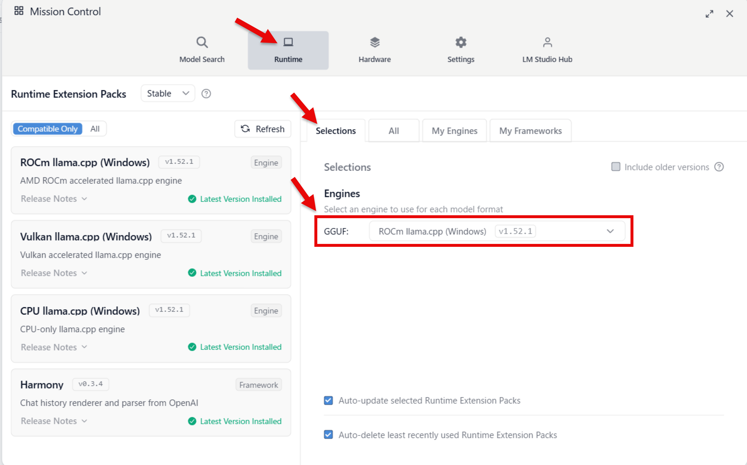Click the Mission Control grid icon
747x465 pixels.
(19, 11)
